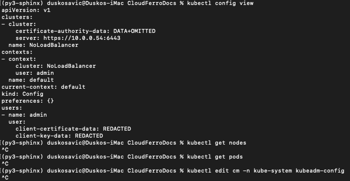350x181 pixels.
Task: Click the server URL https://10.0.0.54:6443
Action: [x=82, y=38]
